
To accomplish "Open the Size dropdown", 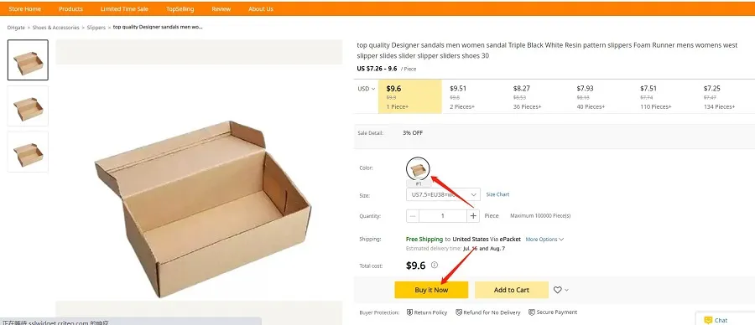I will point(443,194).
